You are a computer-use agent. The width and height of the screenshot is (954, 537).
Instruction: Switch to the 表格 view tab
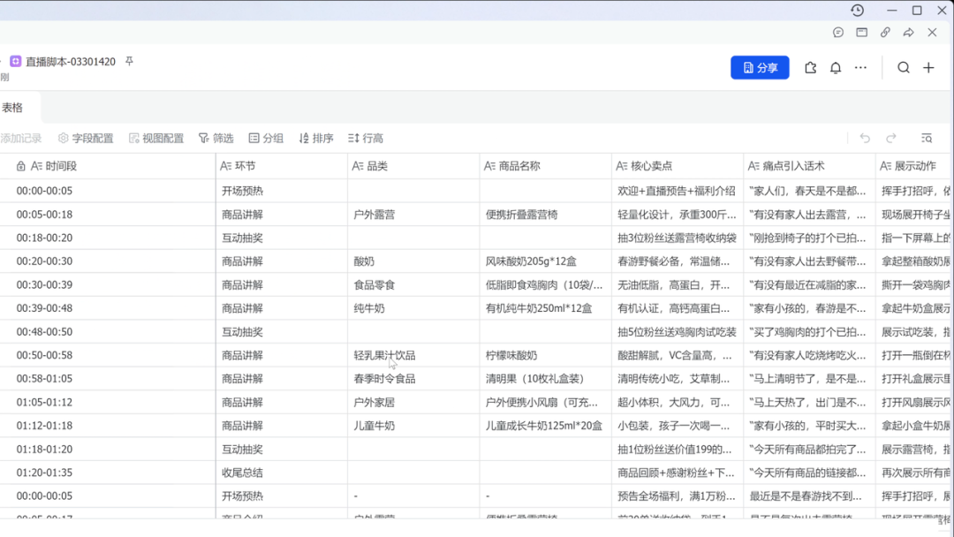(12, 108)
